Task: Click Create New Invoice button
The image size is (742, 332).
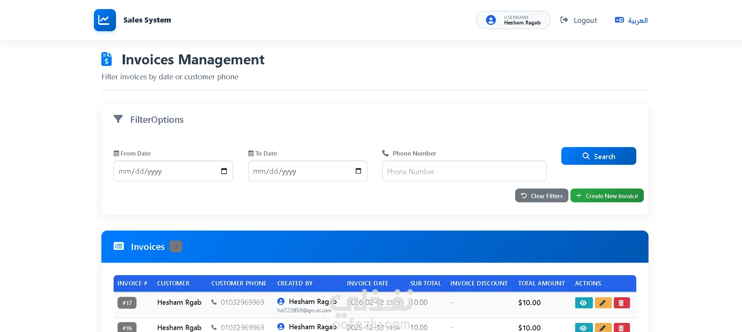Action: click(x=607, y=196)
